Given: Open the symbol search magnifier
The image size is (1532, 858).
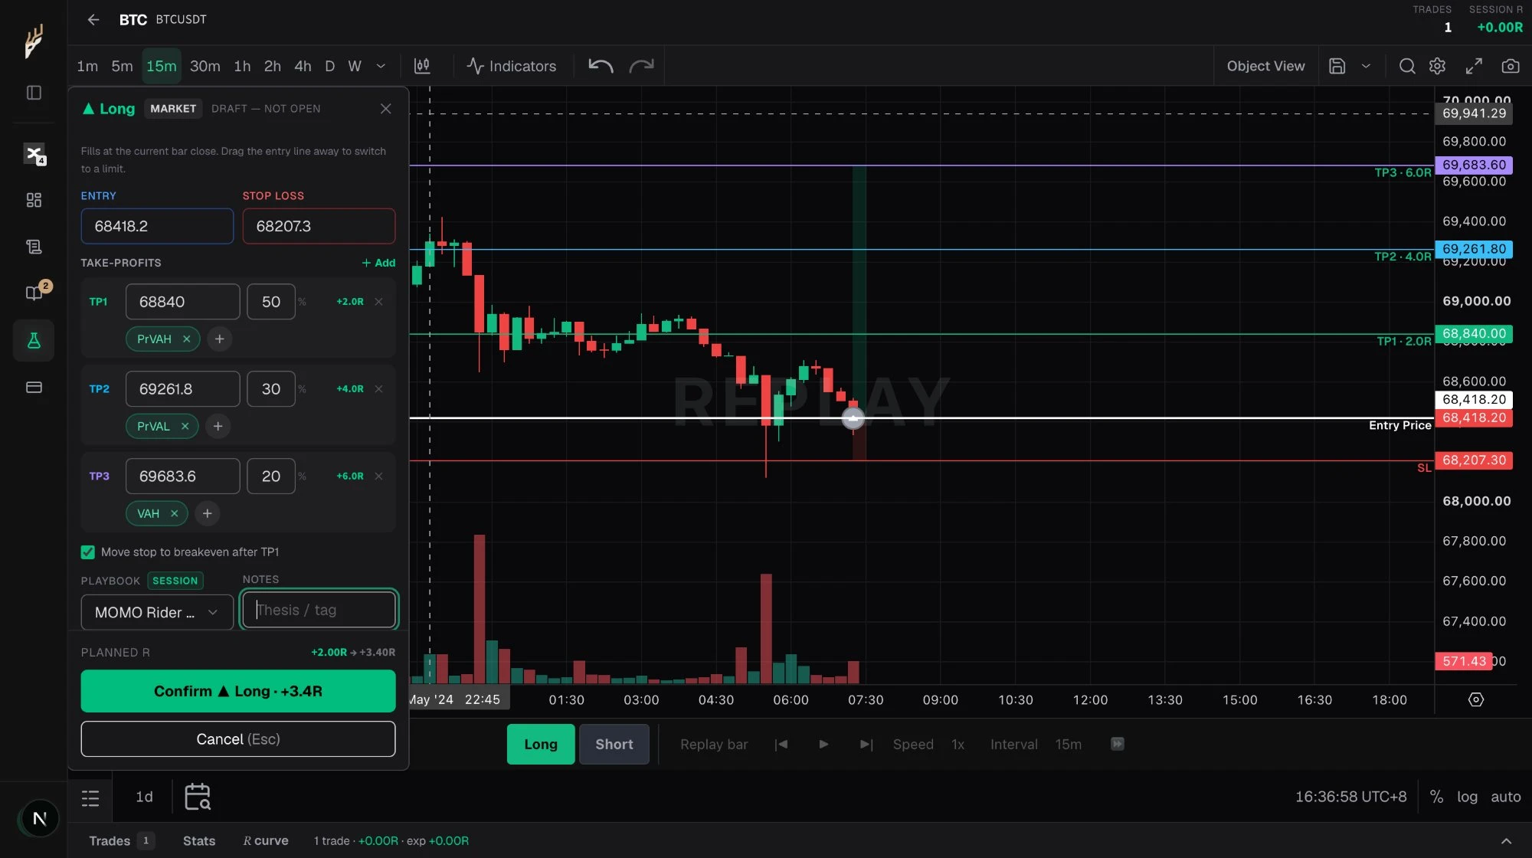Looking at the screenshot, I should [x=1406, y=66].
